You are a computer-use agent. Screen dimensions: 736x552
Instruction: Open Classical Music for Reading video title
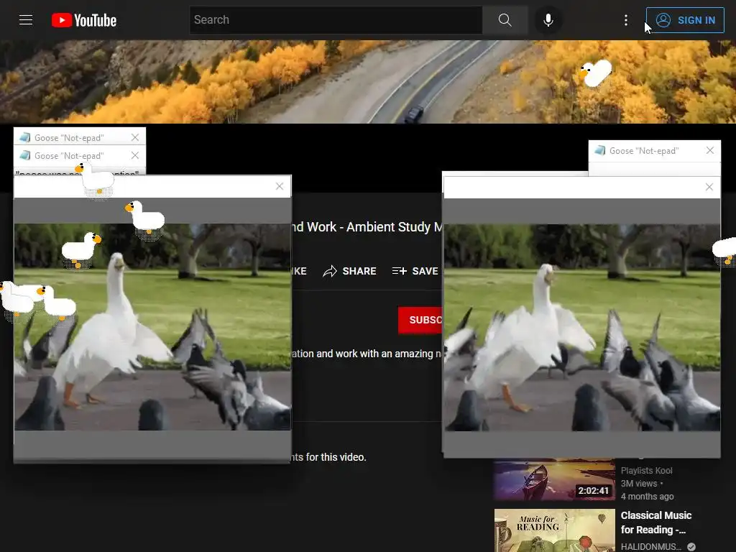(x=655, y=523)
